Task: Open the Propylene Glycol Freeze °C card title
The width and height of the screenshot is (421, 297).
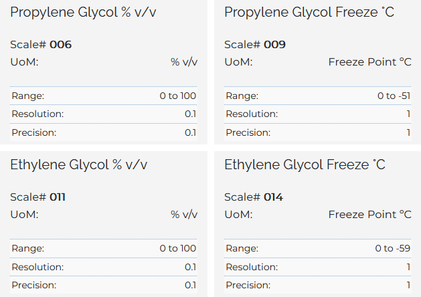Action: tap(309, 12)
